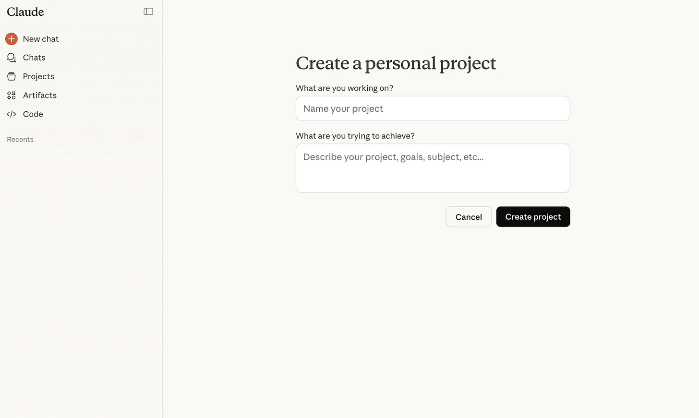The width and height of the screenshot is (699, 418).
Task: Open Code from the sidebar
Action: click(33, 114)
